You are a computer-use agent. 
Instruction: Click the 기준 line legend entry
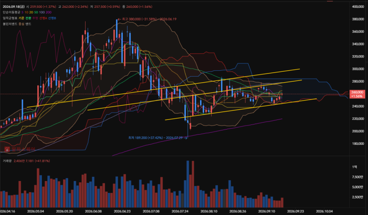21,18
